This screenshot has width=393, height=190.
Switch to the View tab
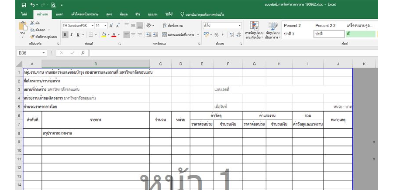[152, 14]
